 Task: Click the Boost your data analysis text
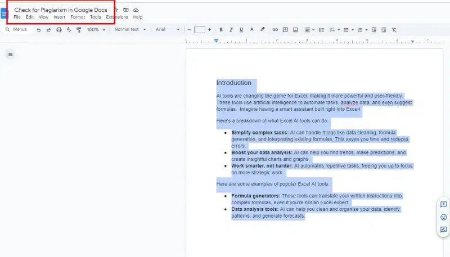(x=262, y=152)
